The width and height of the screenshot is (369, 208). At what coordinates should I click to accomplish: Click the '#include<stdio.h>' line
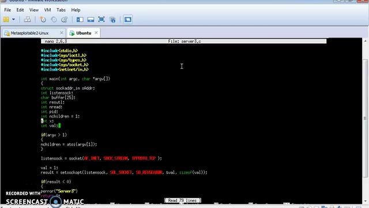(x=59, y=50)
